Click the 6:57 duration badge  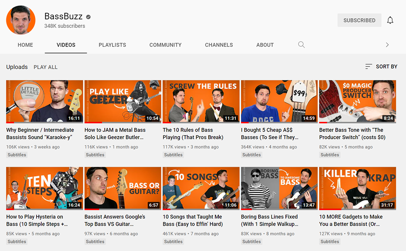coord(153,205)
